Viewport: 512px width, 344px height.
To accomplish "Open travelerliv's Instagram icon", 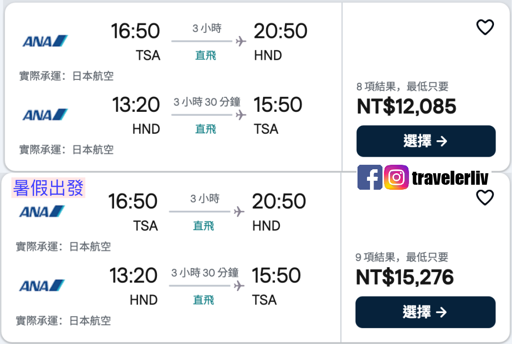I will pyautogui.click(x=396, y=178).
